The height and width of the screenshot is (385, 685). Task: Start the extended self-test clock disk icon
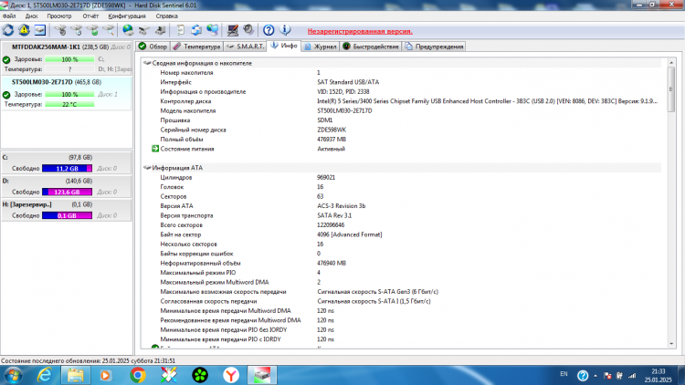pyautogui.click(x=77, y=30)
